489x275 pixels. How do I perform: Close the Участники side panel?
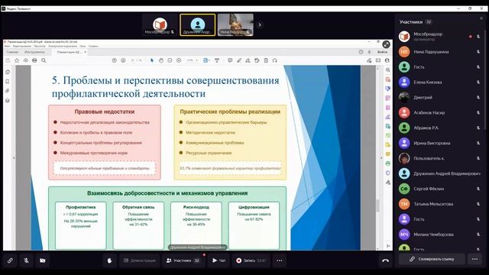[x=481, y=18]
